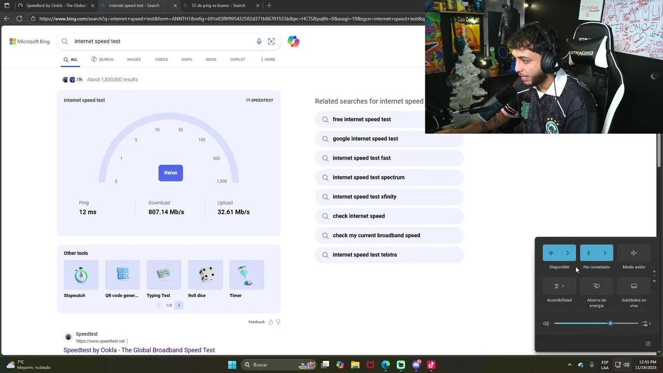The width and height of the screenshot is (663, 373).
Task: Mute volume via speaker icon in panel
Action: [546, 324]
